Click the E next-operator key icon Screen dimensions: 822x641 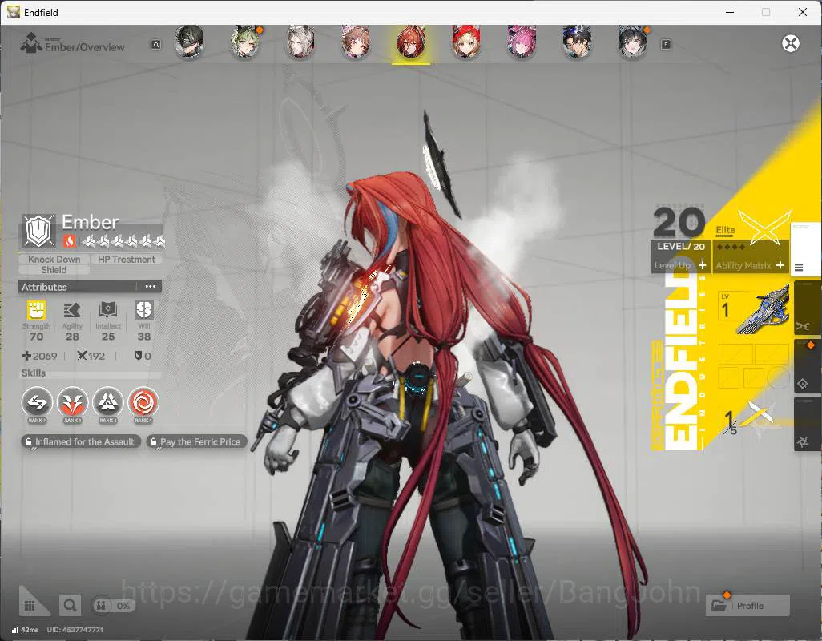666,45
